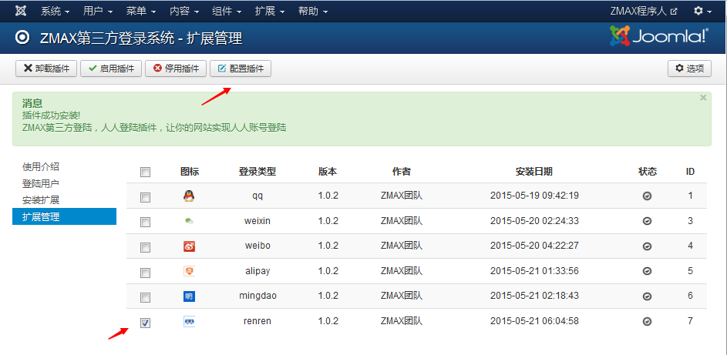This screenshot has width=727, height=355.
Task: Open the 用户 dropdown menu
Action: (x=97, y=11)
